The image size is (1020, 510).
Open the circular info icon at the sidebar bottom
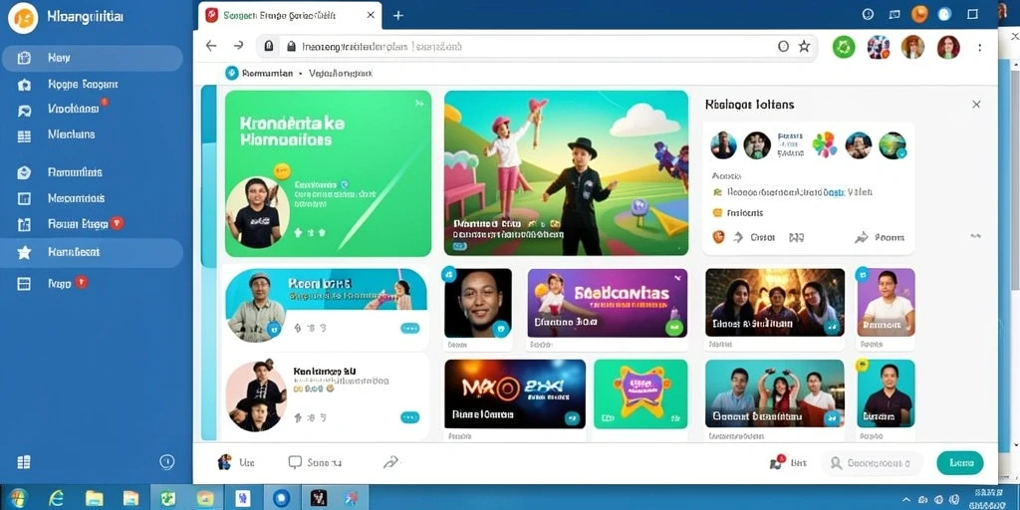tap(167, 462)
